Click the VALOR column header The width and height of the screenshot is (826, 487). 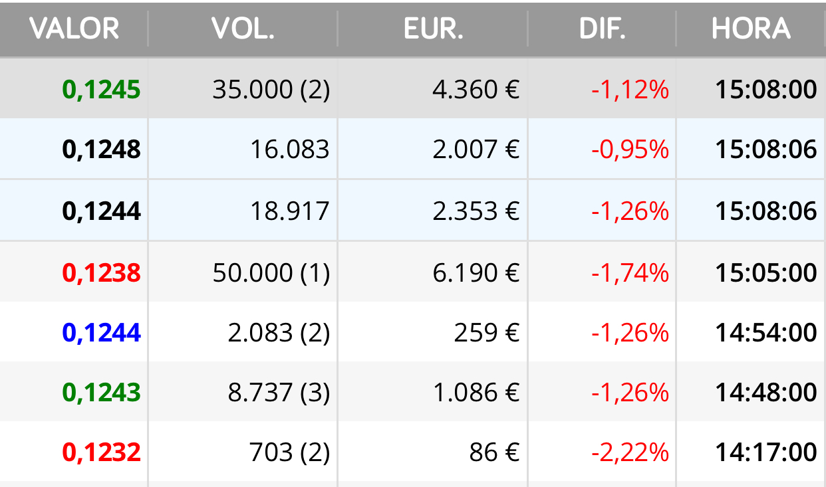74,29
